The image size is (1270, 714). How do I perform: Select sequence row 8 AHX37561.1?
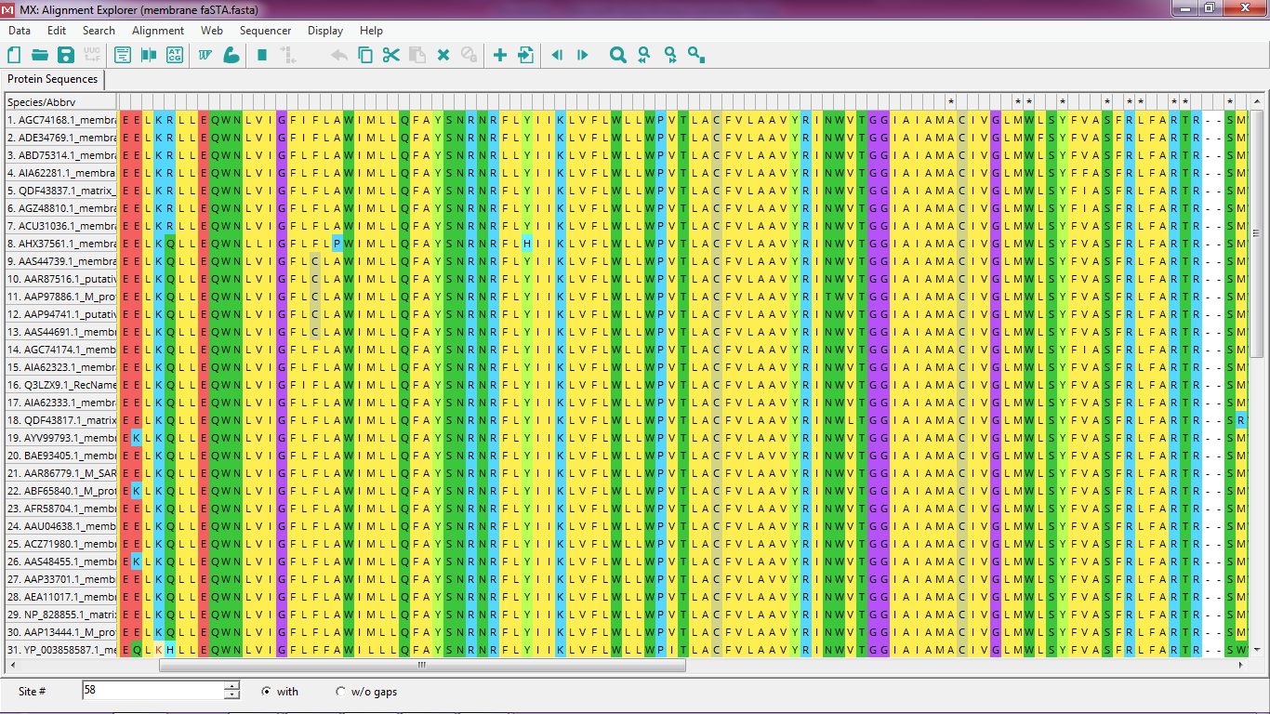[60, 244]
